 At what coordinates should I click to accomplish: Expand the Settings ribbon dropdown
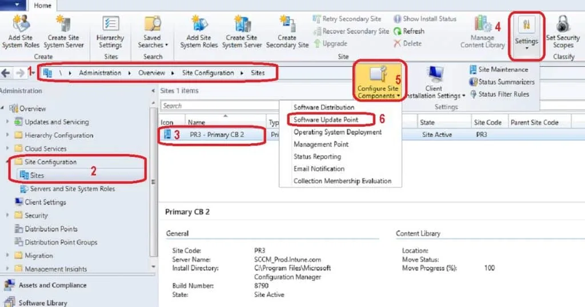coord(526,34)
